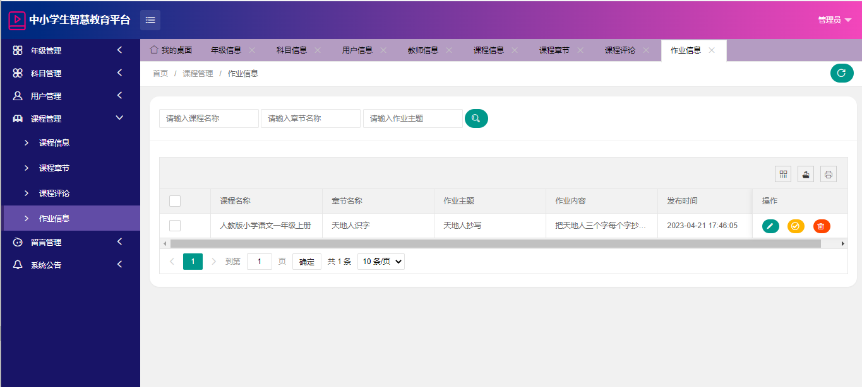Expand the 年级管理 menu
Viewport: 862px width, 387px height.
tap(119, 50)
